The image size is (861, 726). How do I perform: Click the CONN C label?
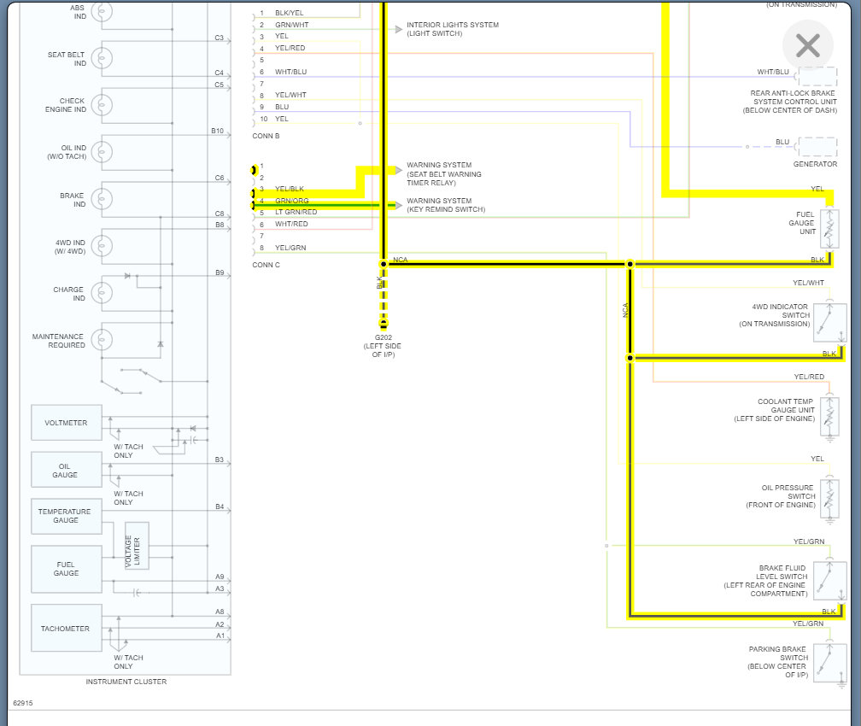266,265
